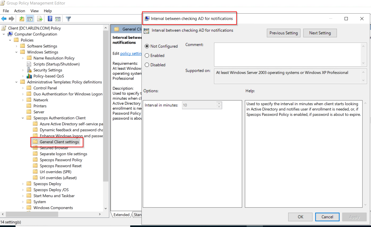The height and width of the screenshot is (227, 371).
Task: Open the Action menu
Action: 19,11
